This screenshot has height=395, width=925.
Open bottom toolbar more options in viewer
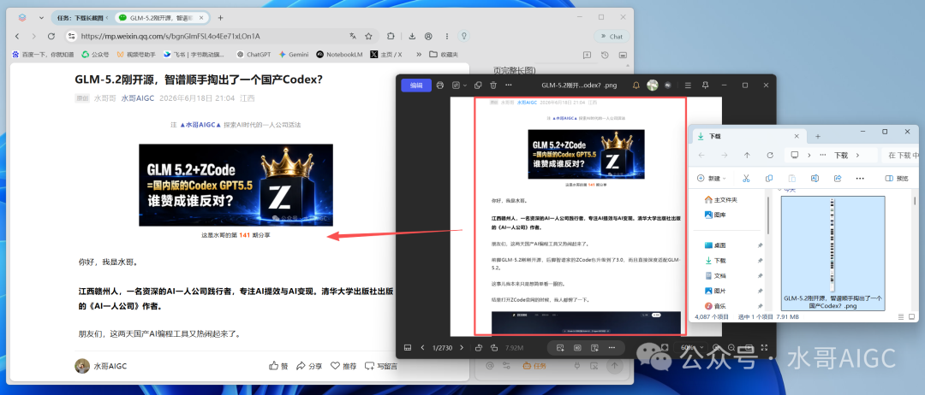click(x=612, y=347)
